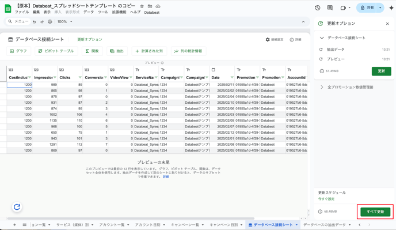Click the 詳細 link in the preview footer text
Viewport: 396px width, 230px height.
click(x=166, y=177)
